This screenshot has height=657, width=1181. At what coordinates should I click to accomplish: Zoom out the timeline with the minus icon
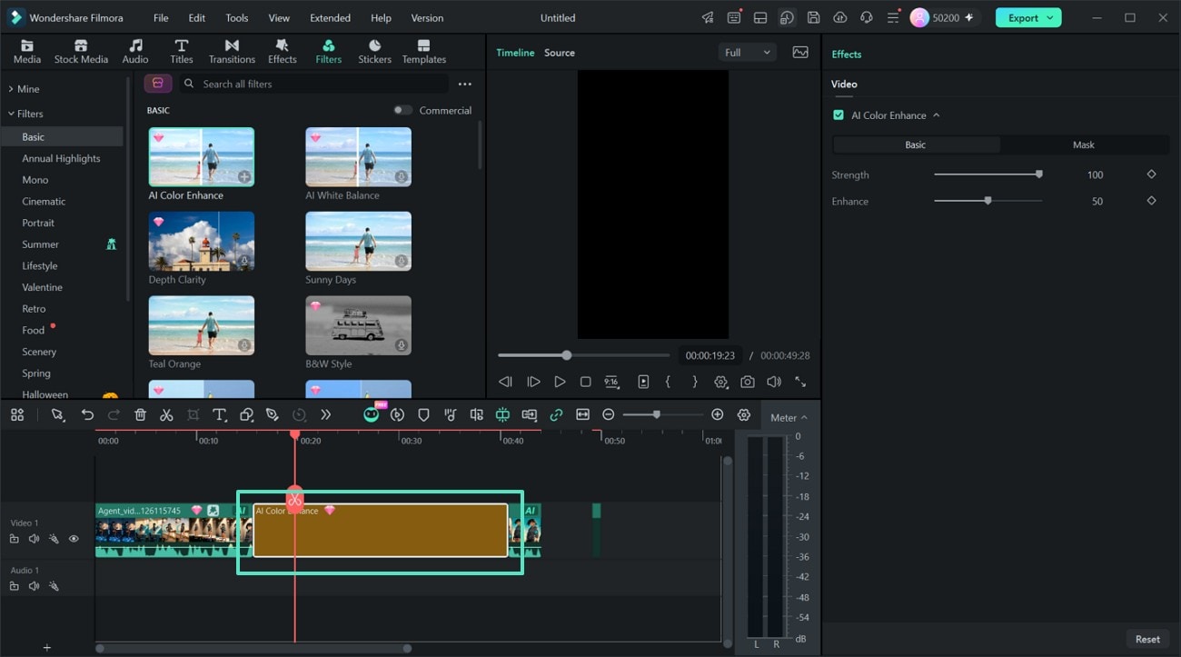(609, 414)
